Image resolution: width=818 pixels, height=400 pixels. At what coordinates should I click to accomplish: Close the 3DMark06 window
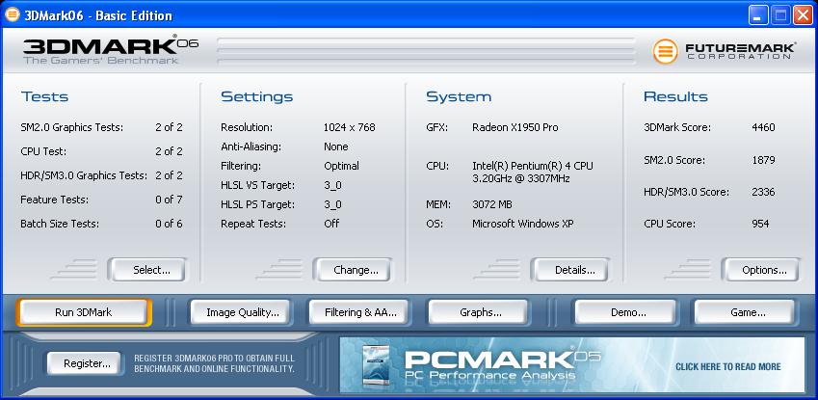(803, 15)
